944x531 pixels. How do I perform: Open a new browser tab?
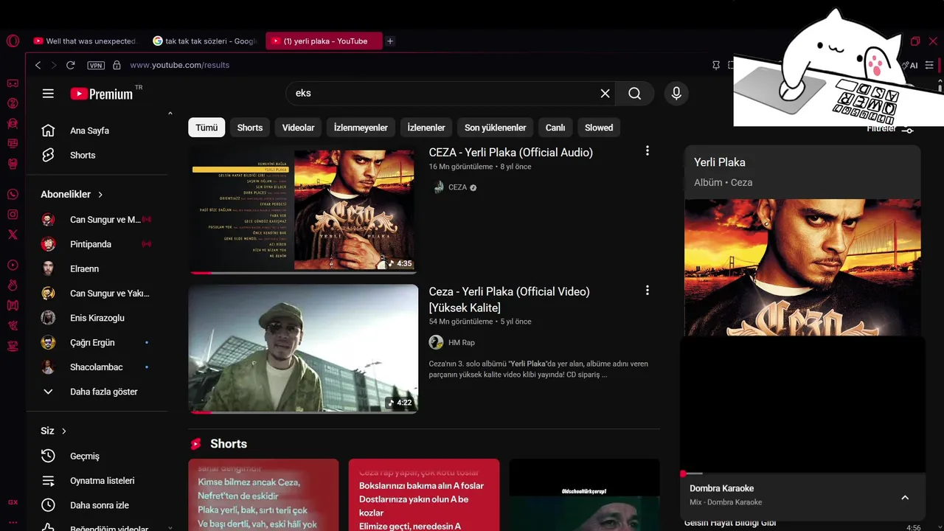(x=390, y=41)
